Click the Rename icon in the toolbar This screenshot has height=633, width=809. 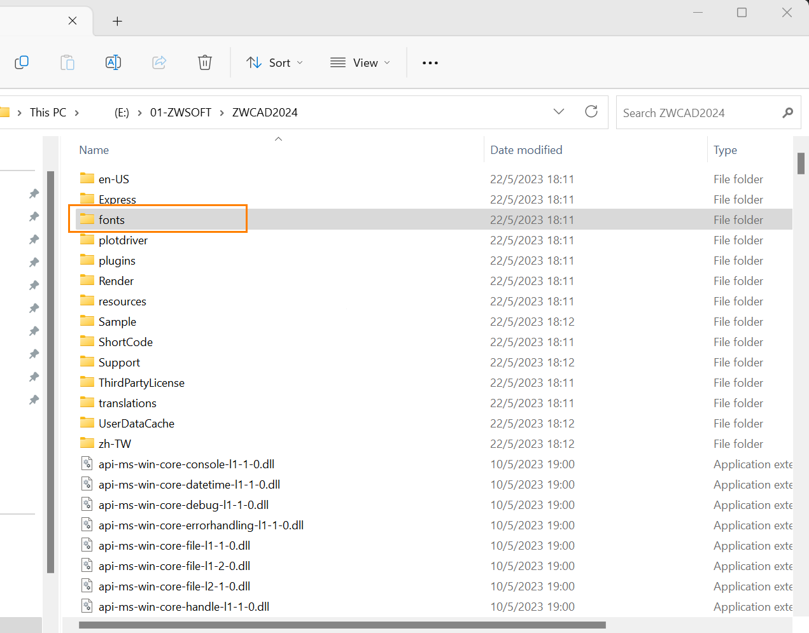point(113,62)
